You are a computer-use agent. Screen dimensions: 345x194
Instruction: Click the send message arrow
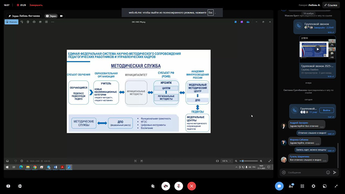tap(335, 173)
